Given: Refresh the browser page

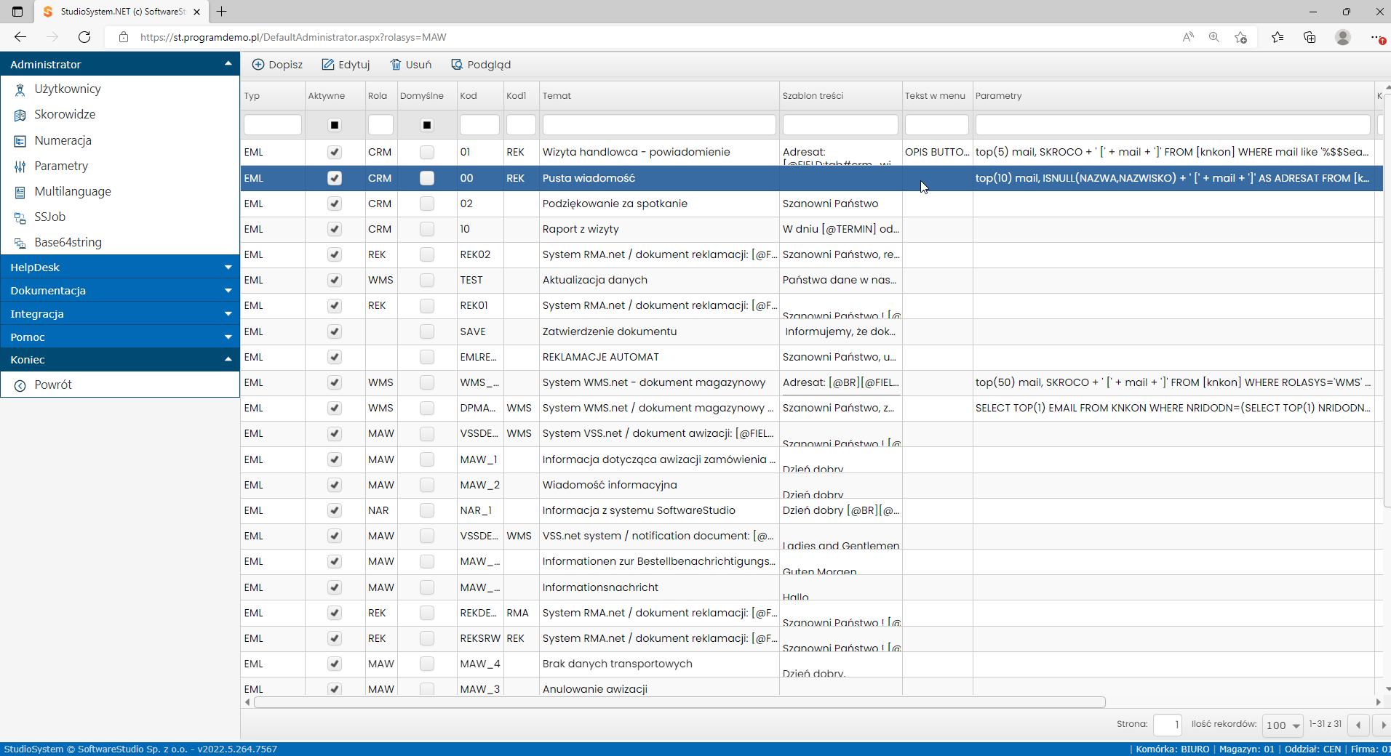Looking at the screenshot, I should pyautogui.click(x=84, y=37).
